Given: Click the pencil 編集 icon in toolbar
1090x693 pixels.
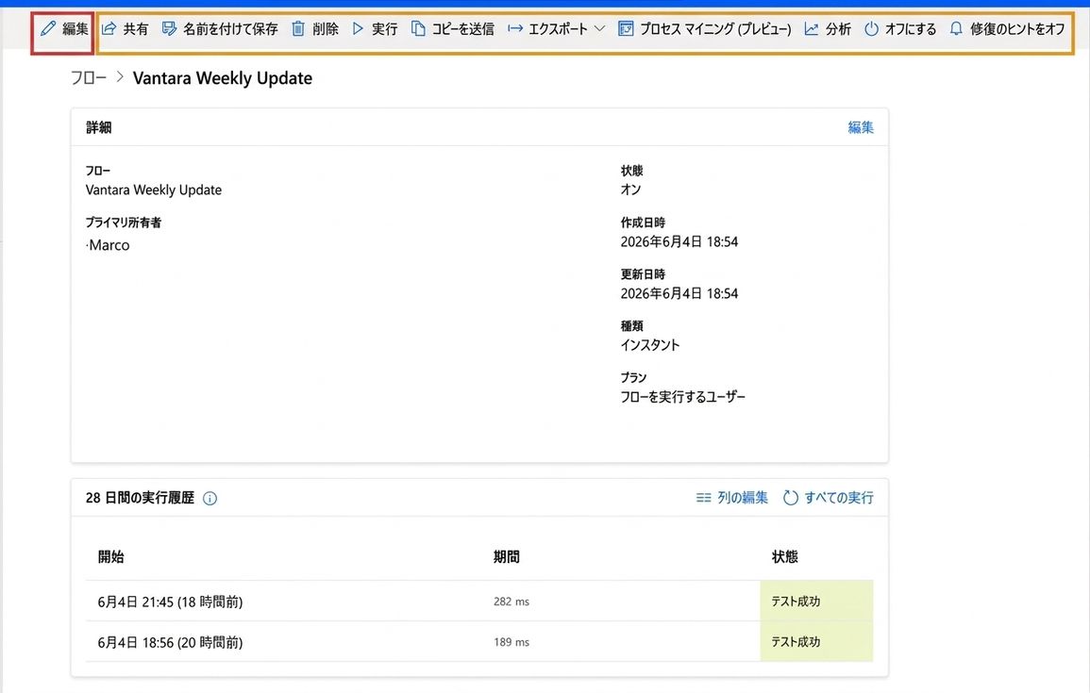Looking at the screenshot, I should click(x=48, y=28).
